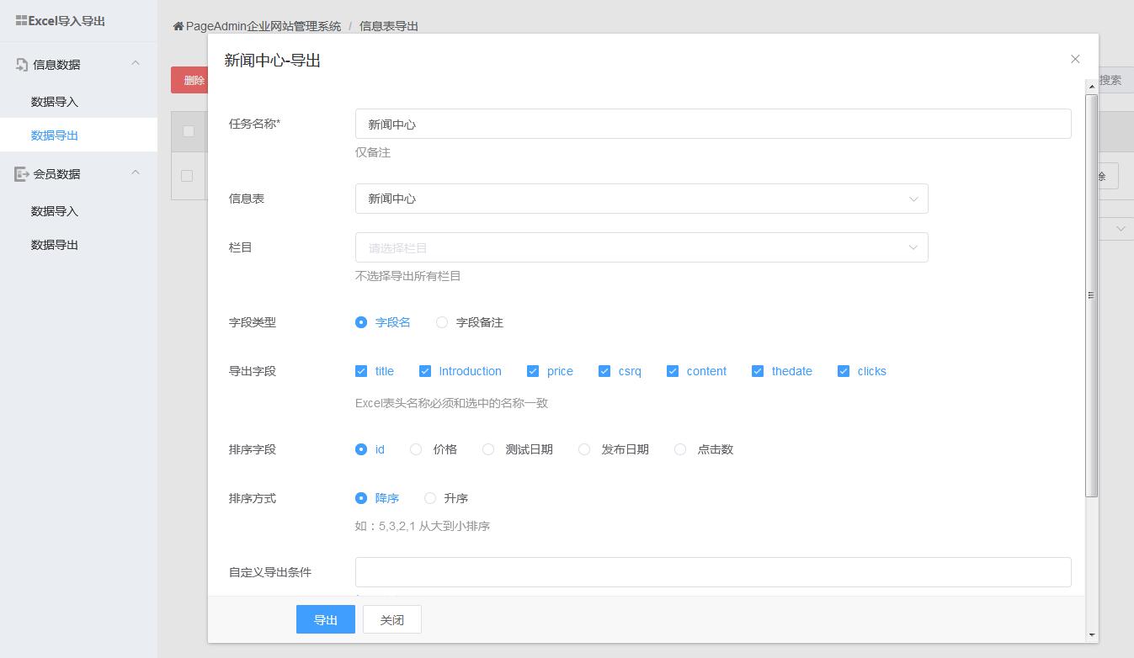Open the 信息表 dropdown
Screen dimensions: 1134x658
coord(641,199)
